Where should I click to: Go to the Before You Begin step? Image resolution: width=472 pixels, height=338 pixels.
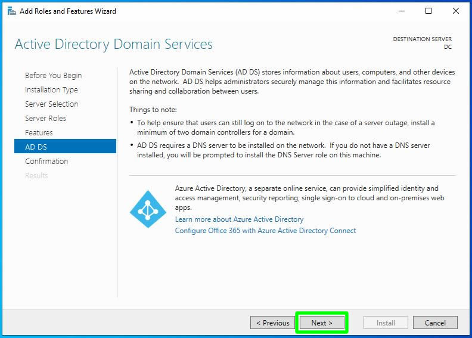53,76
